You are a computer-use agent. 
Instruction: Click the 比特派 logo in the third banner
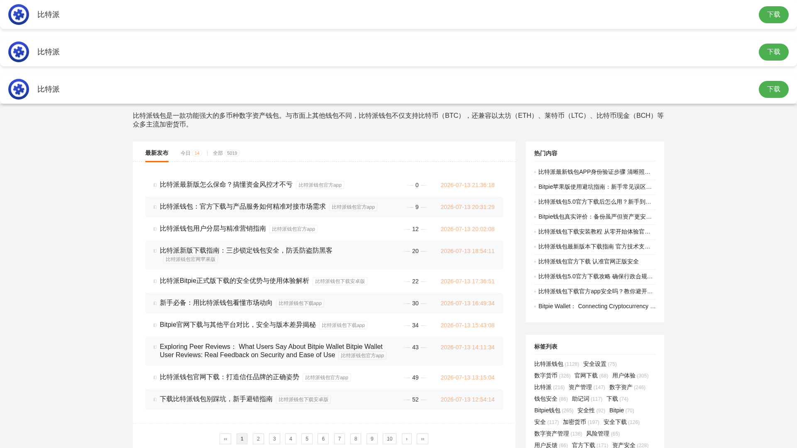click(x=19, y=89)
